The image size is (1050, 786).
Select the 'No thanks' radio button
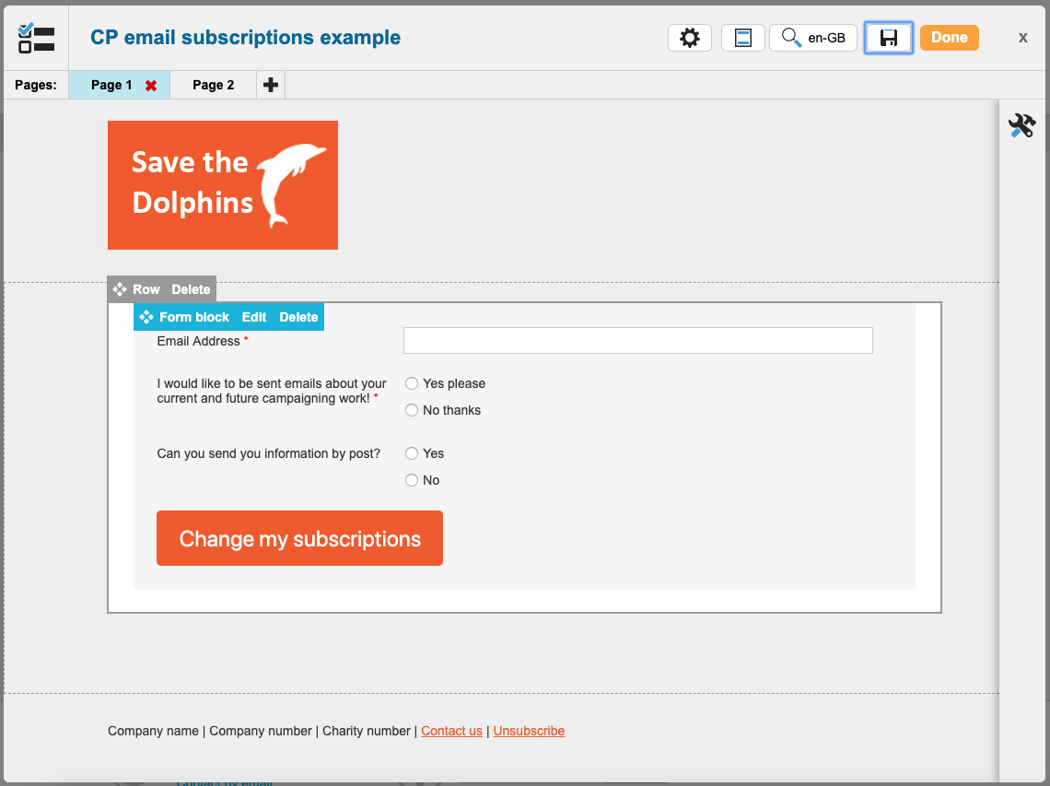(412, 410)
